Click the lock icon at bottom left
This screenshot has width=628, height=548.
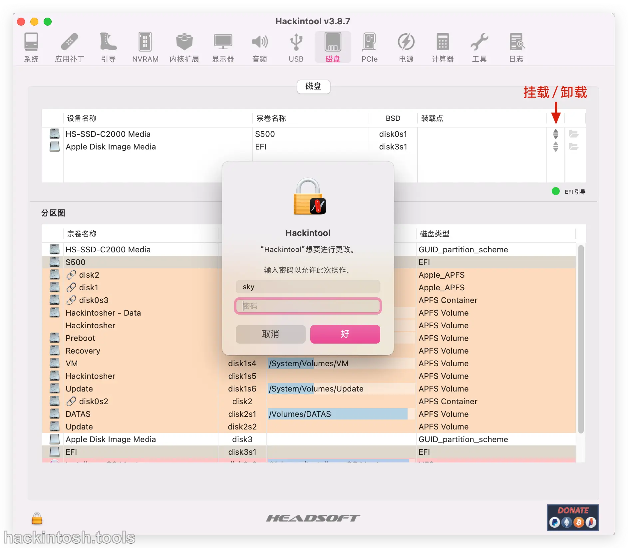[37, 519]
